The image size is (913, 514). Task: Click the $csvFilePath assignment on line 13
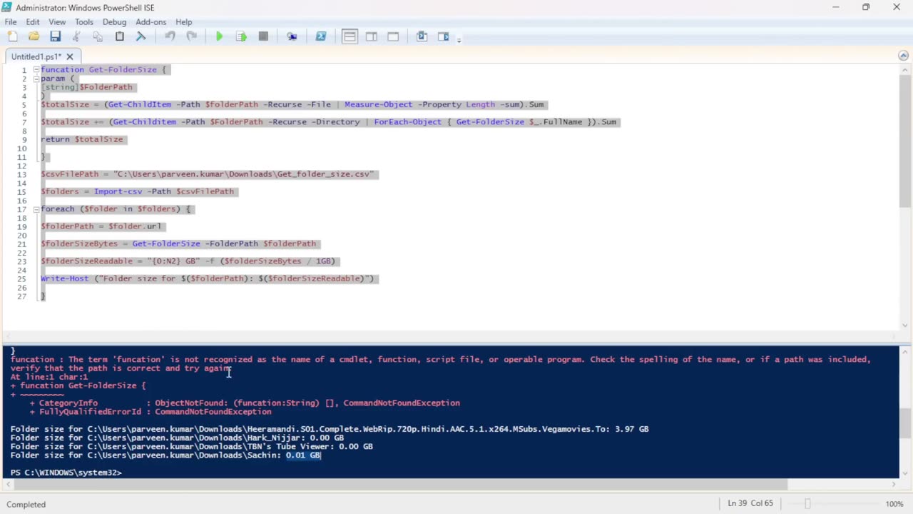click(207, 174)
